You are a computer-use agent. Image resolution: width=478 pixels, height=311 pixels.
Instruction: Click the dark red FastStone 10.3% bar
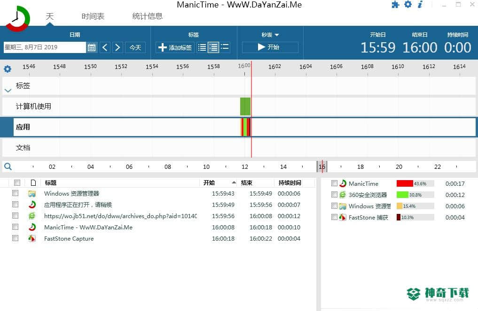pyautogui.click(x=399, y=217)
